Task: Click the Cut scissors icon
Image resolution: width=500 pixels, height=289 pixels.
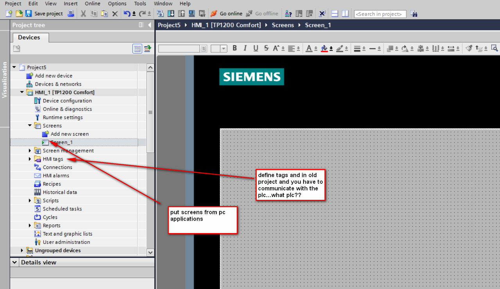Action: click(83, 14)
